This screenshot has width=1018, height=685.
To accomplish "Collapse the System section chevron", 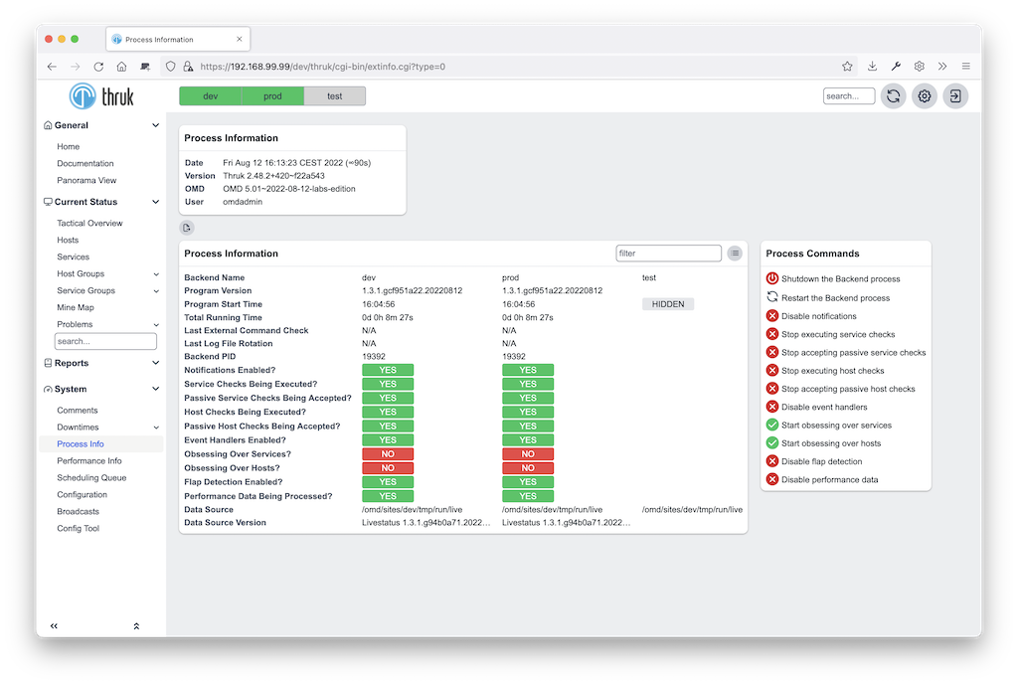I will (x=156, y=389).
